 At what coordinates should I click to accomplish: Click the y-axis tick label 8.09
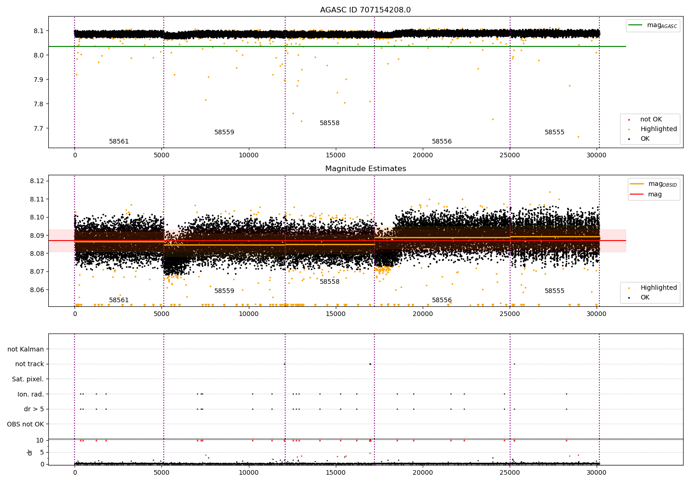pyautogui.click(x=37, y=236)
